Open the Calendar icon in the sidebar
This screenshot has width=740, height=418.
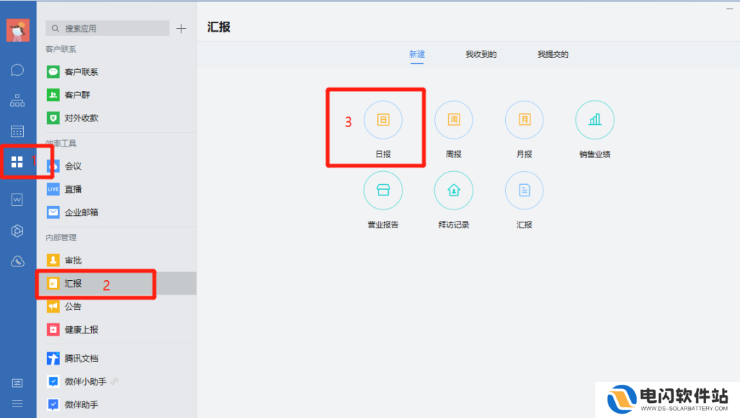pos(17,131)
